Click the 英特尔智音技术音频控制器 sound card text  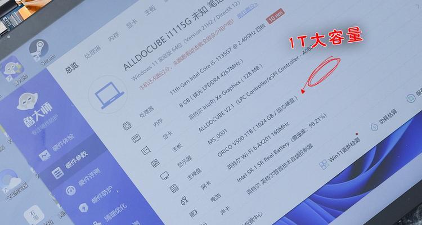click(280, 170)
